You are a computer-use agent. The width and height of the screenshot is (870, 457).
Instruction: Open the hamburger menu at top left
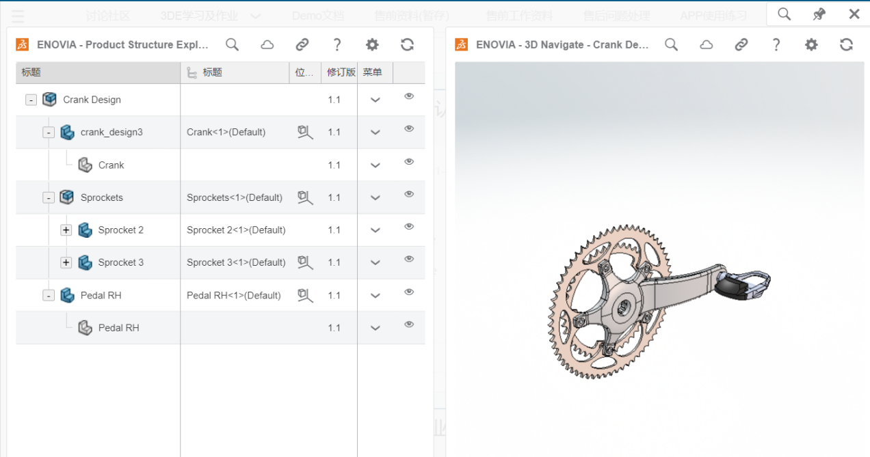click(x=18, y=16)
